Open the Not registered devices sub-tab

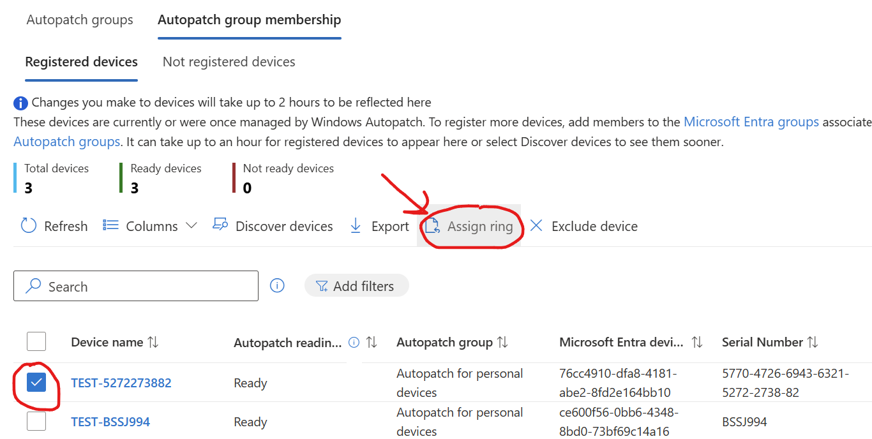229,62
